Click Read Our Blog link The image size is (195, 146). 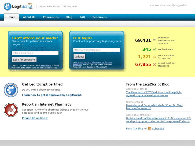click(x=135, y=129)
